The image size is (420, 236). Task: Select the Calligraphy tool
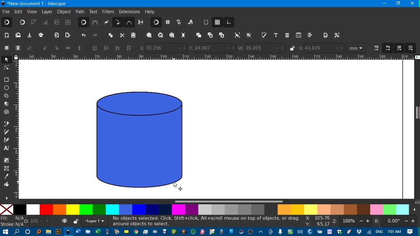pos(6,140)
